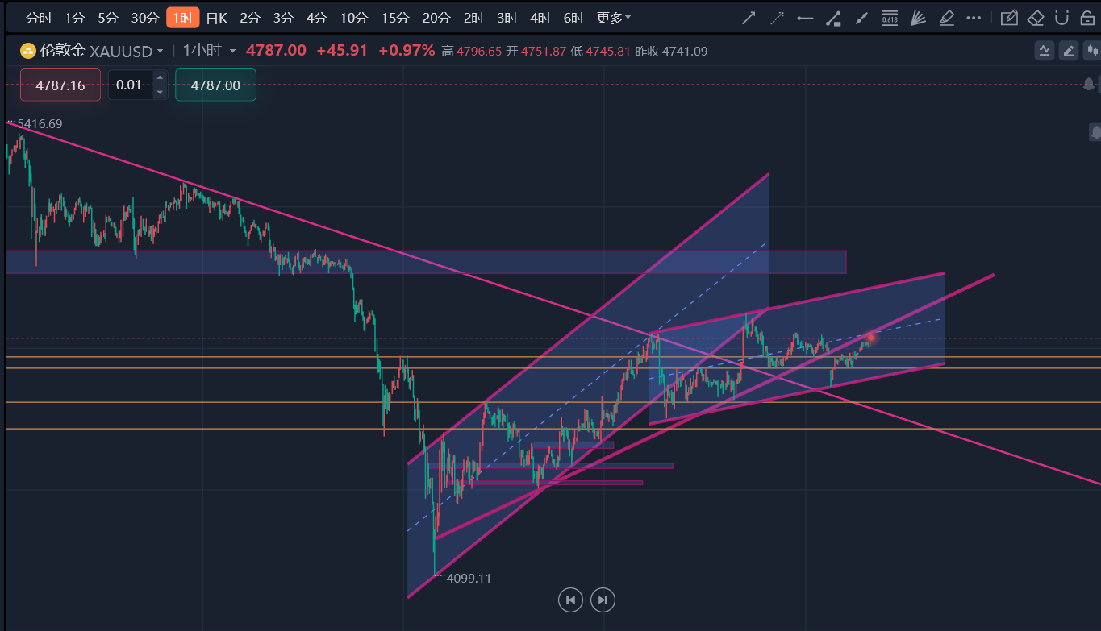Select the horizontal ray line tool
The width and height of the screenshot is (1101, 631).
804,18
